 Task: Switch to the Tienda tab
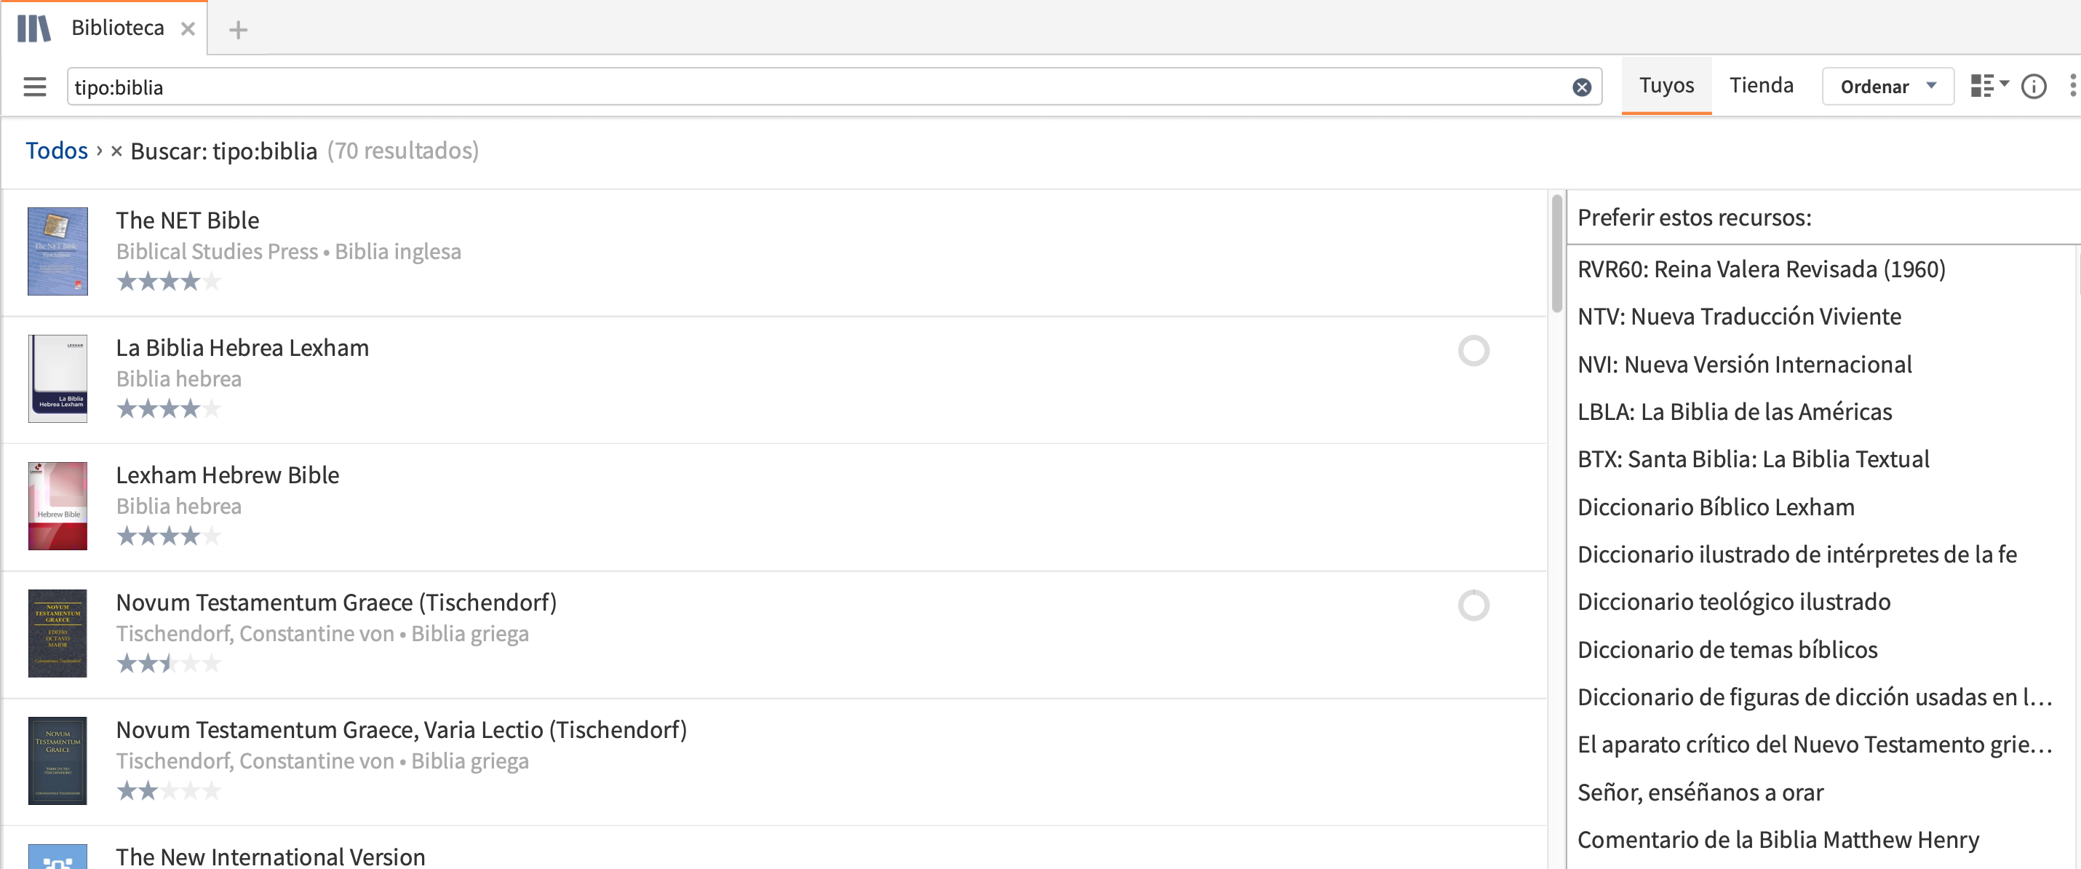(x=1760, y=86)
